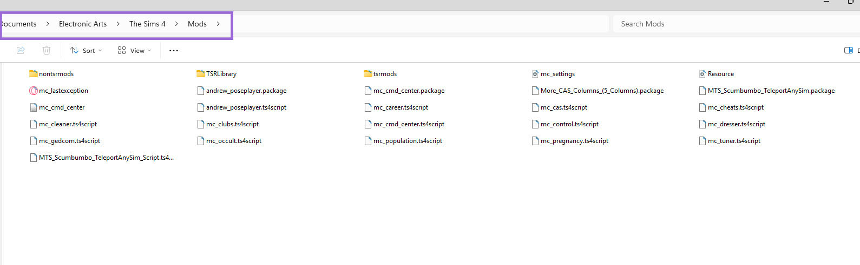Select mc_cleaner.ts4script file icon
860x265 pixels.
34,124
